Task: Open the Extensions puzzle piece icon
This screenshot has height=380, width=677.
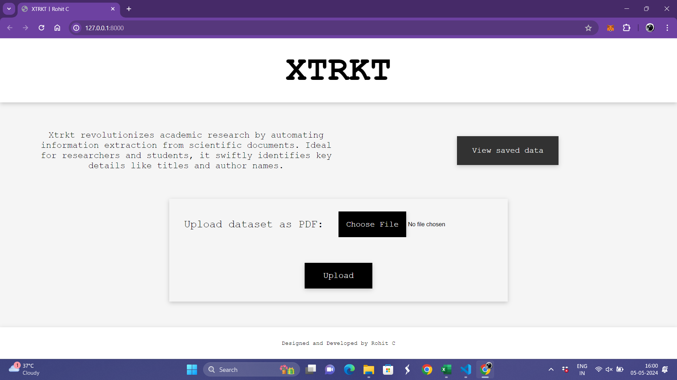Action: pos(627,28)
